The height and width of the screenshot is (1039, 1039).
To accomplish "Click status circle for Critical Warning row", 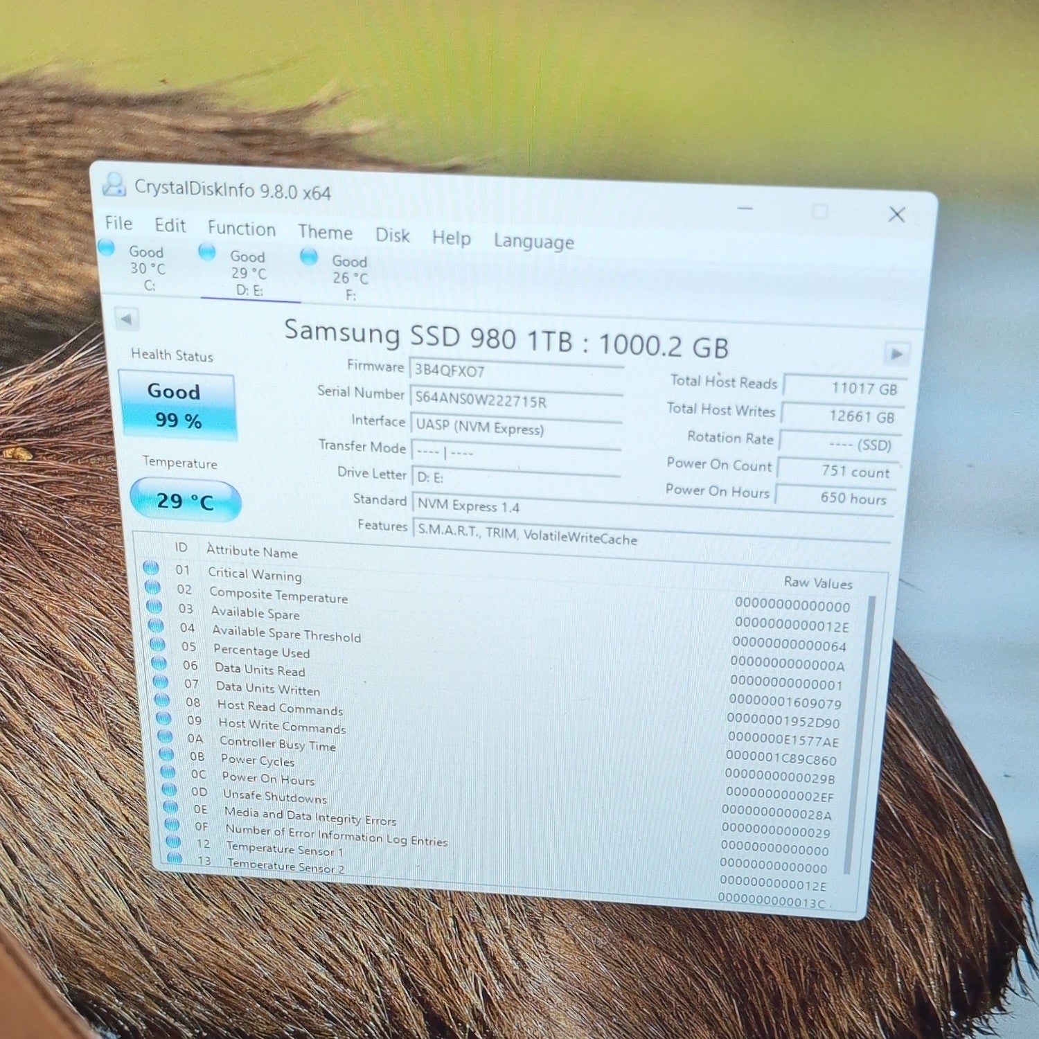I will [151, 569].
